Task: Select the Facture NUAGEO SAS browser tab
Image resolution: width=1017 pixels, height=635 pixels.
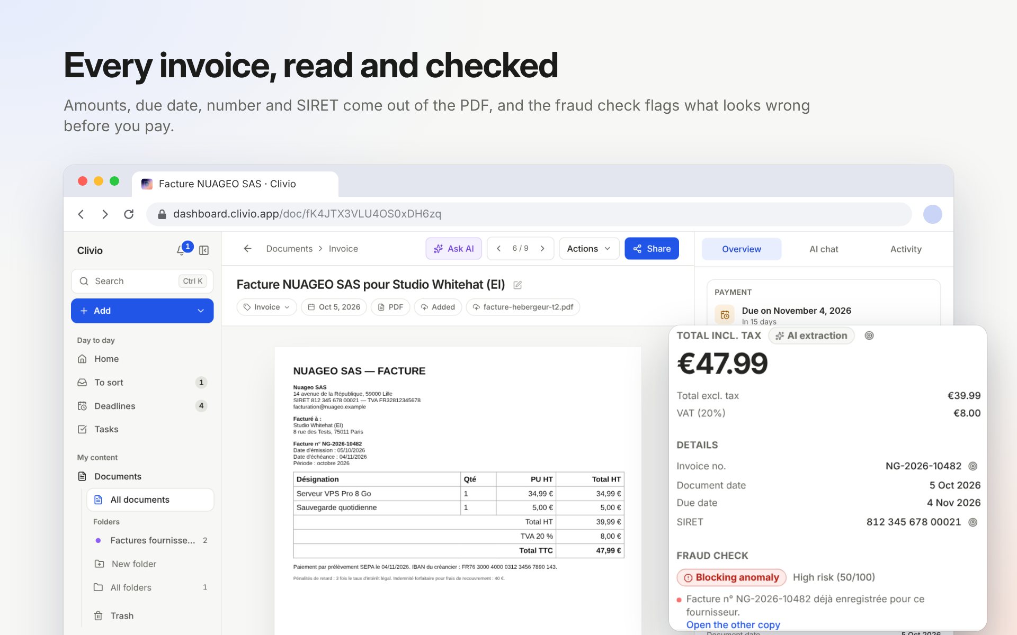Action: [x=235, y=184]
